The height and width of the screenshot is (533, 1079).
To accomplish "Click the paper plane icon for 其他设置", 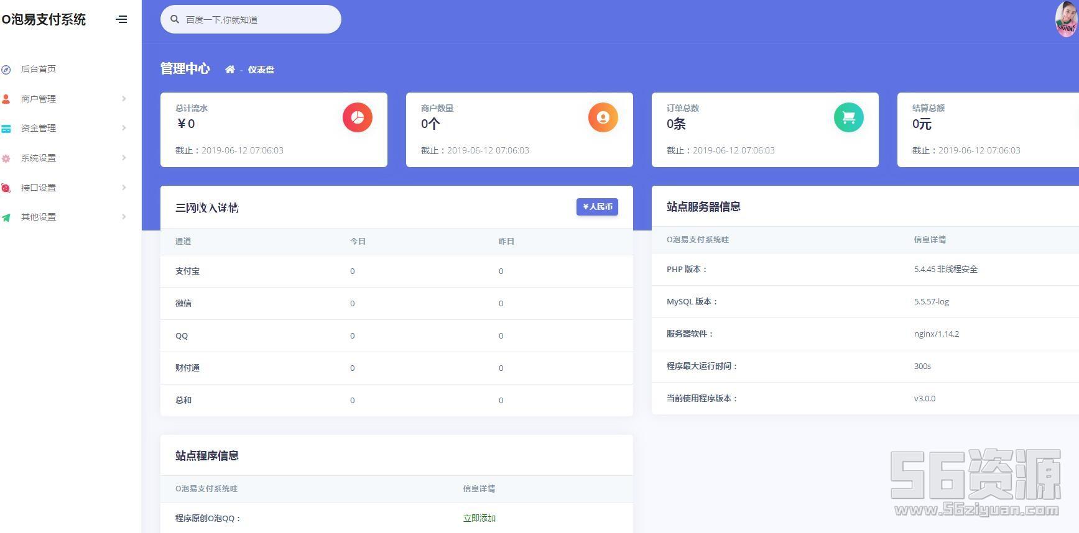I will click(6, 217).
